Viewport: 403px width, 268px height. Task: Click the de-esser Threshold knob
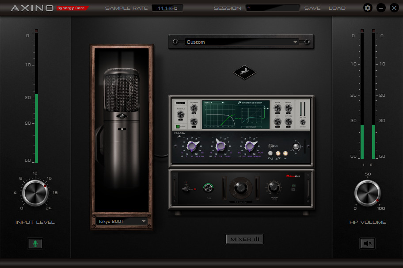tap(181, 114)
